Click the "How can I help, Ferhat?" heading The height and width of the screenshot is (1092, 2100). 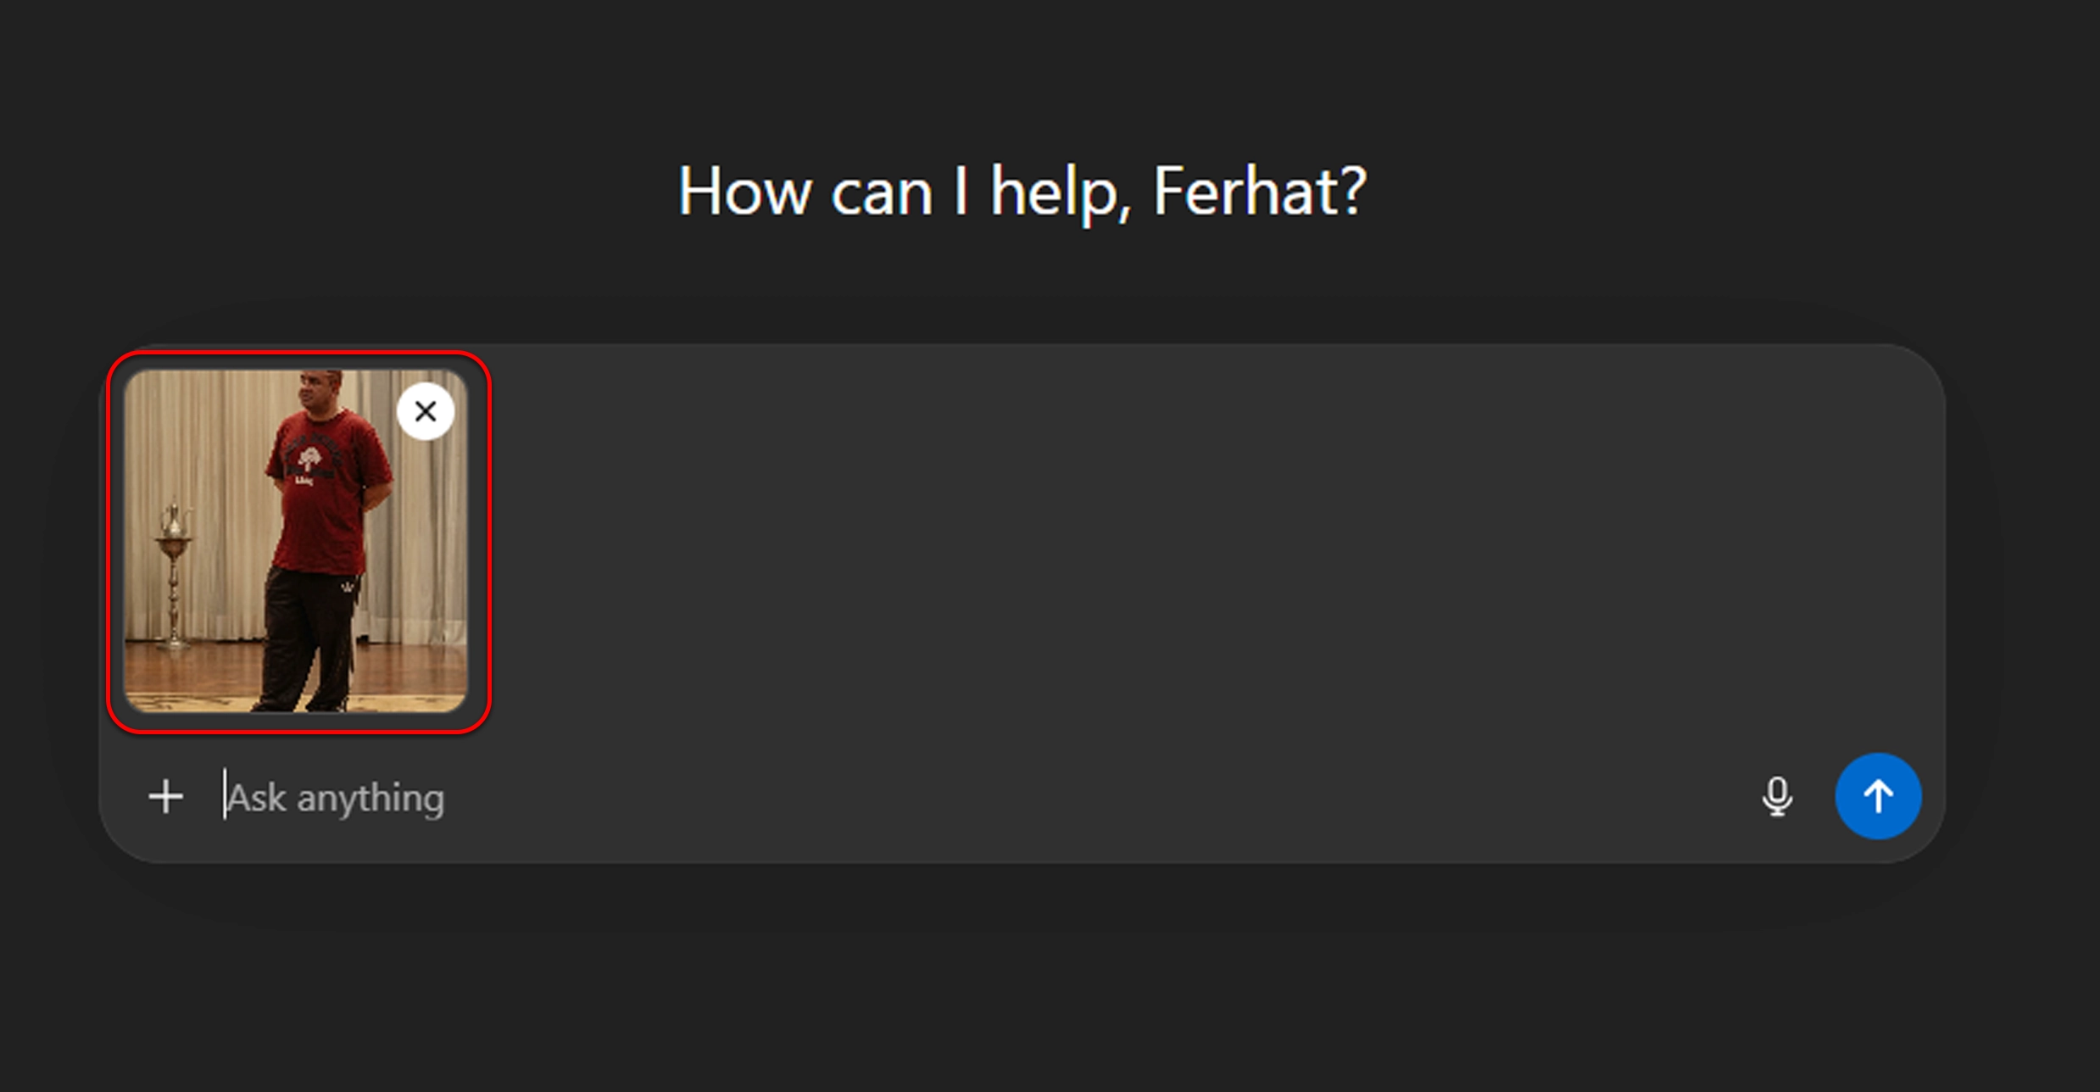[1022, 192]
